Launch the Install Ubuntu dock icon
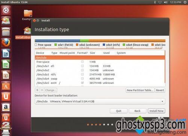 point(6,21)
